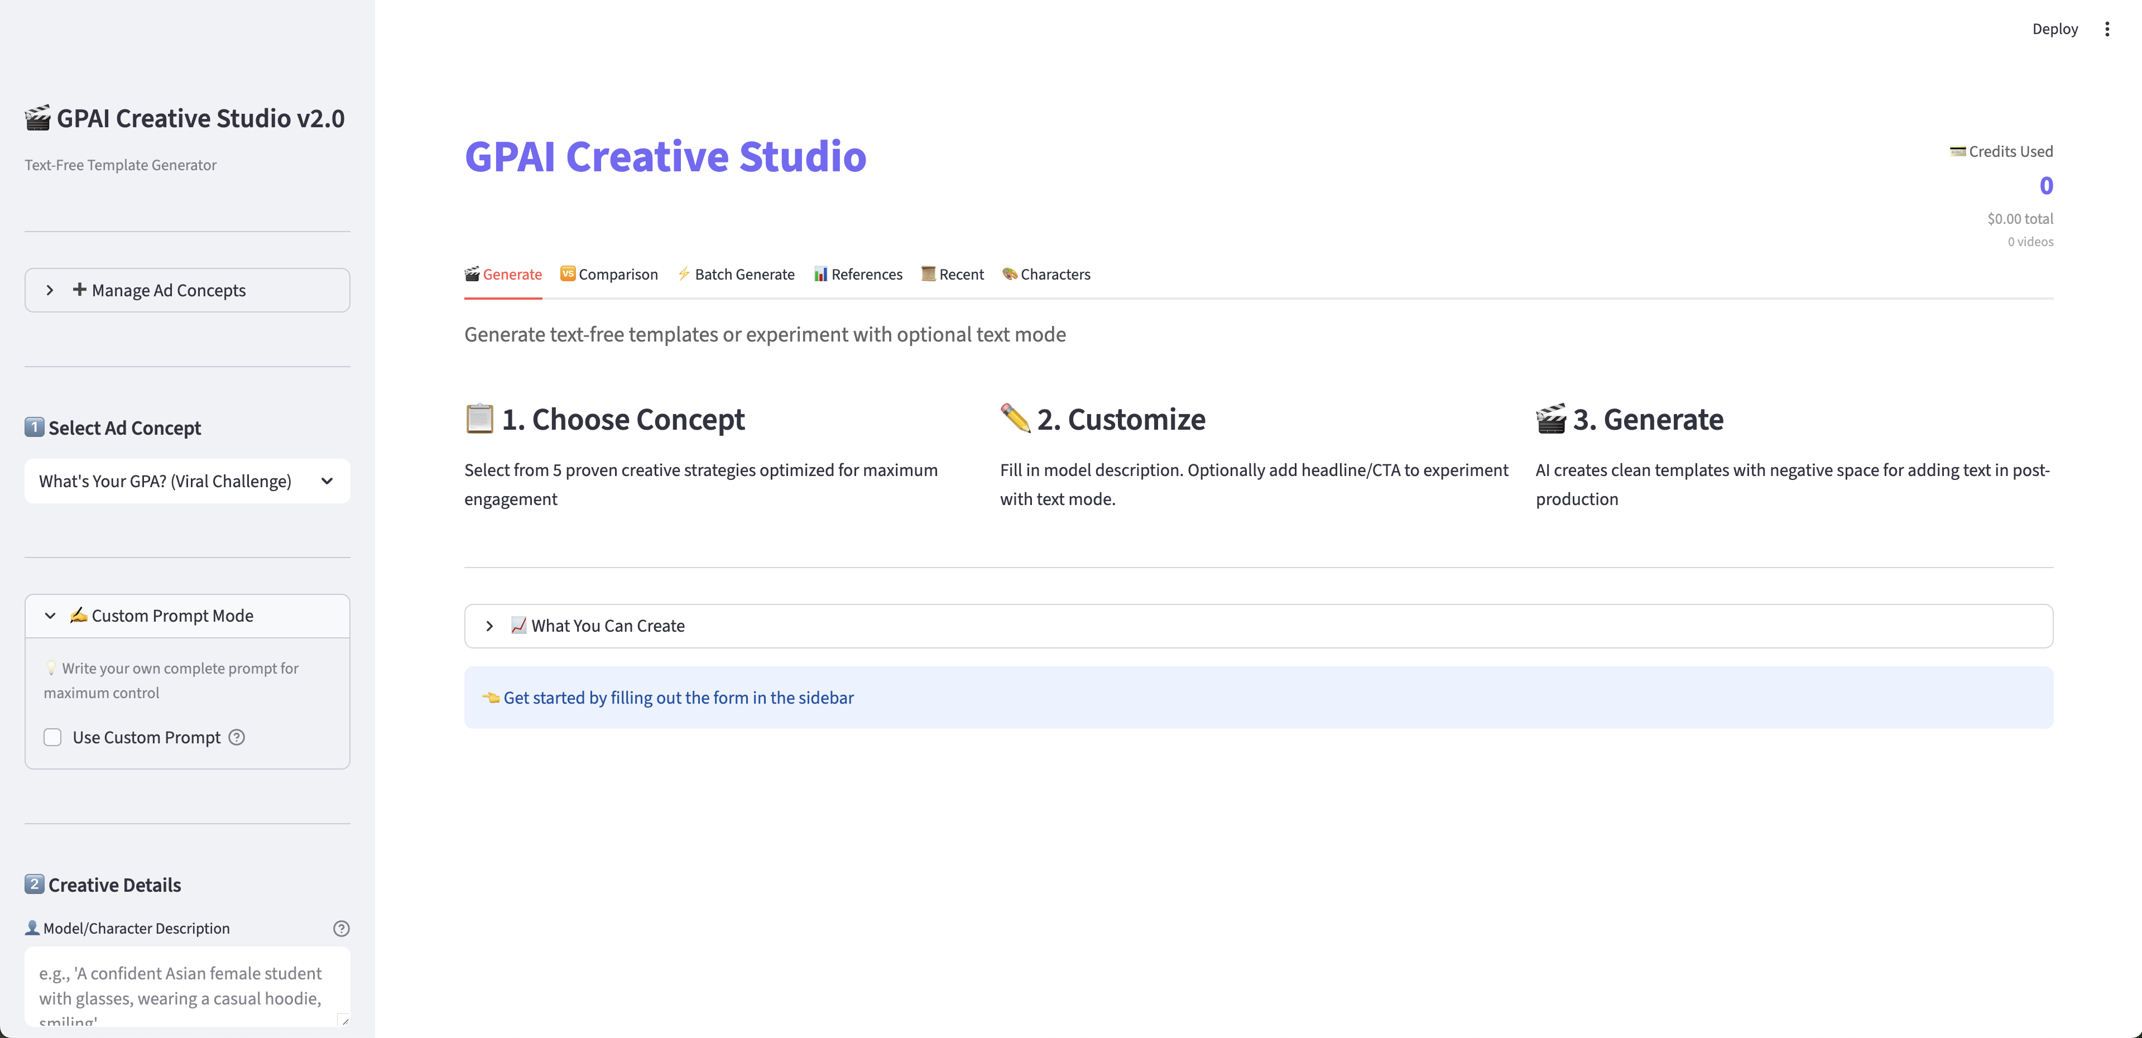This screenshot has height=1038, width=2142.
Task: Go to the Characters tab
Action: coord(1046,275)
